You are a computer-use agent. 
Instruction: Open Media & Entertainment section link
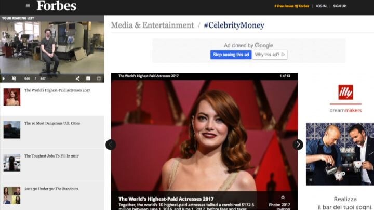coord(152,25)
